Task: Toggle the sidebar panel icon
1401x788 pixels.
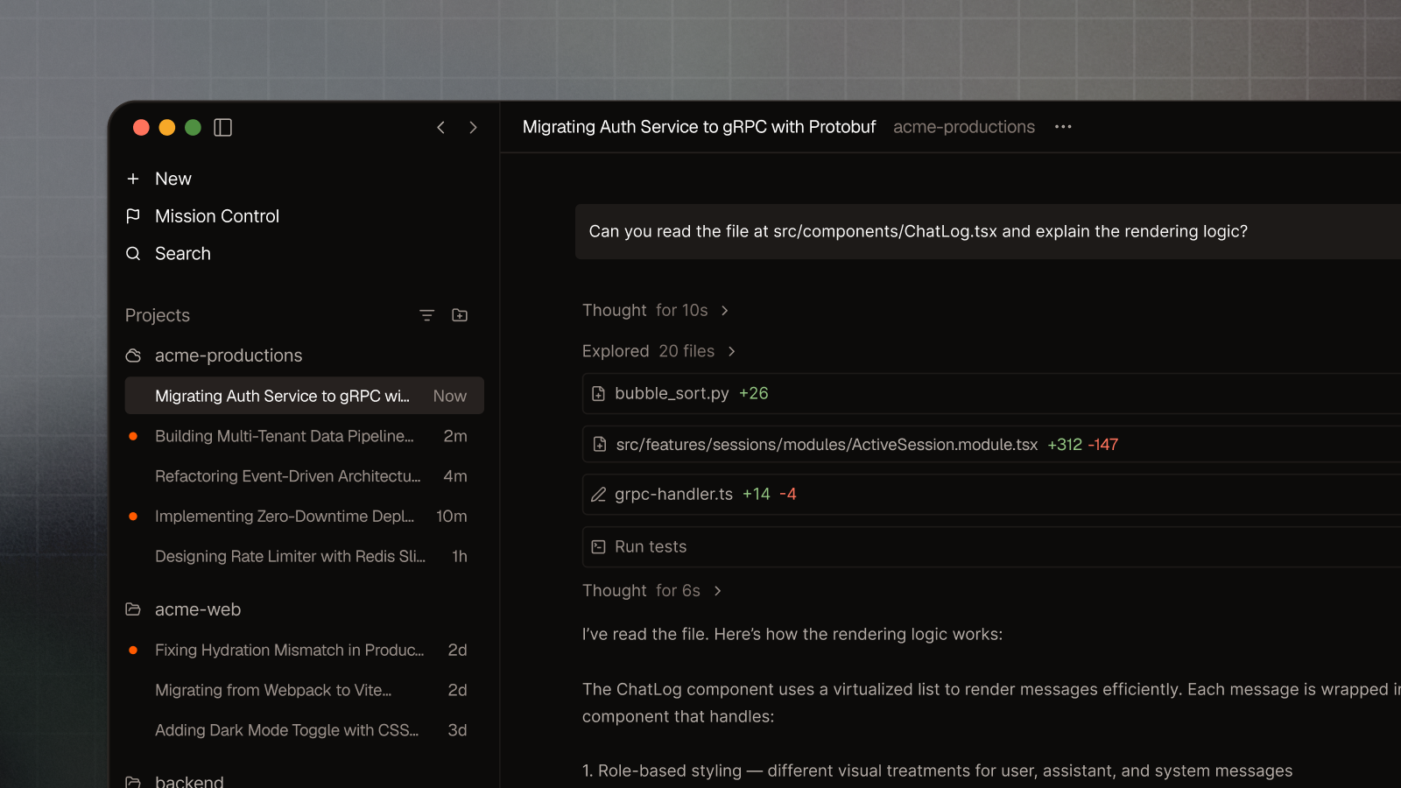Action: tap(222, 128)
